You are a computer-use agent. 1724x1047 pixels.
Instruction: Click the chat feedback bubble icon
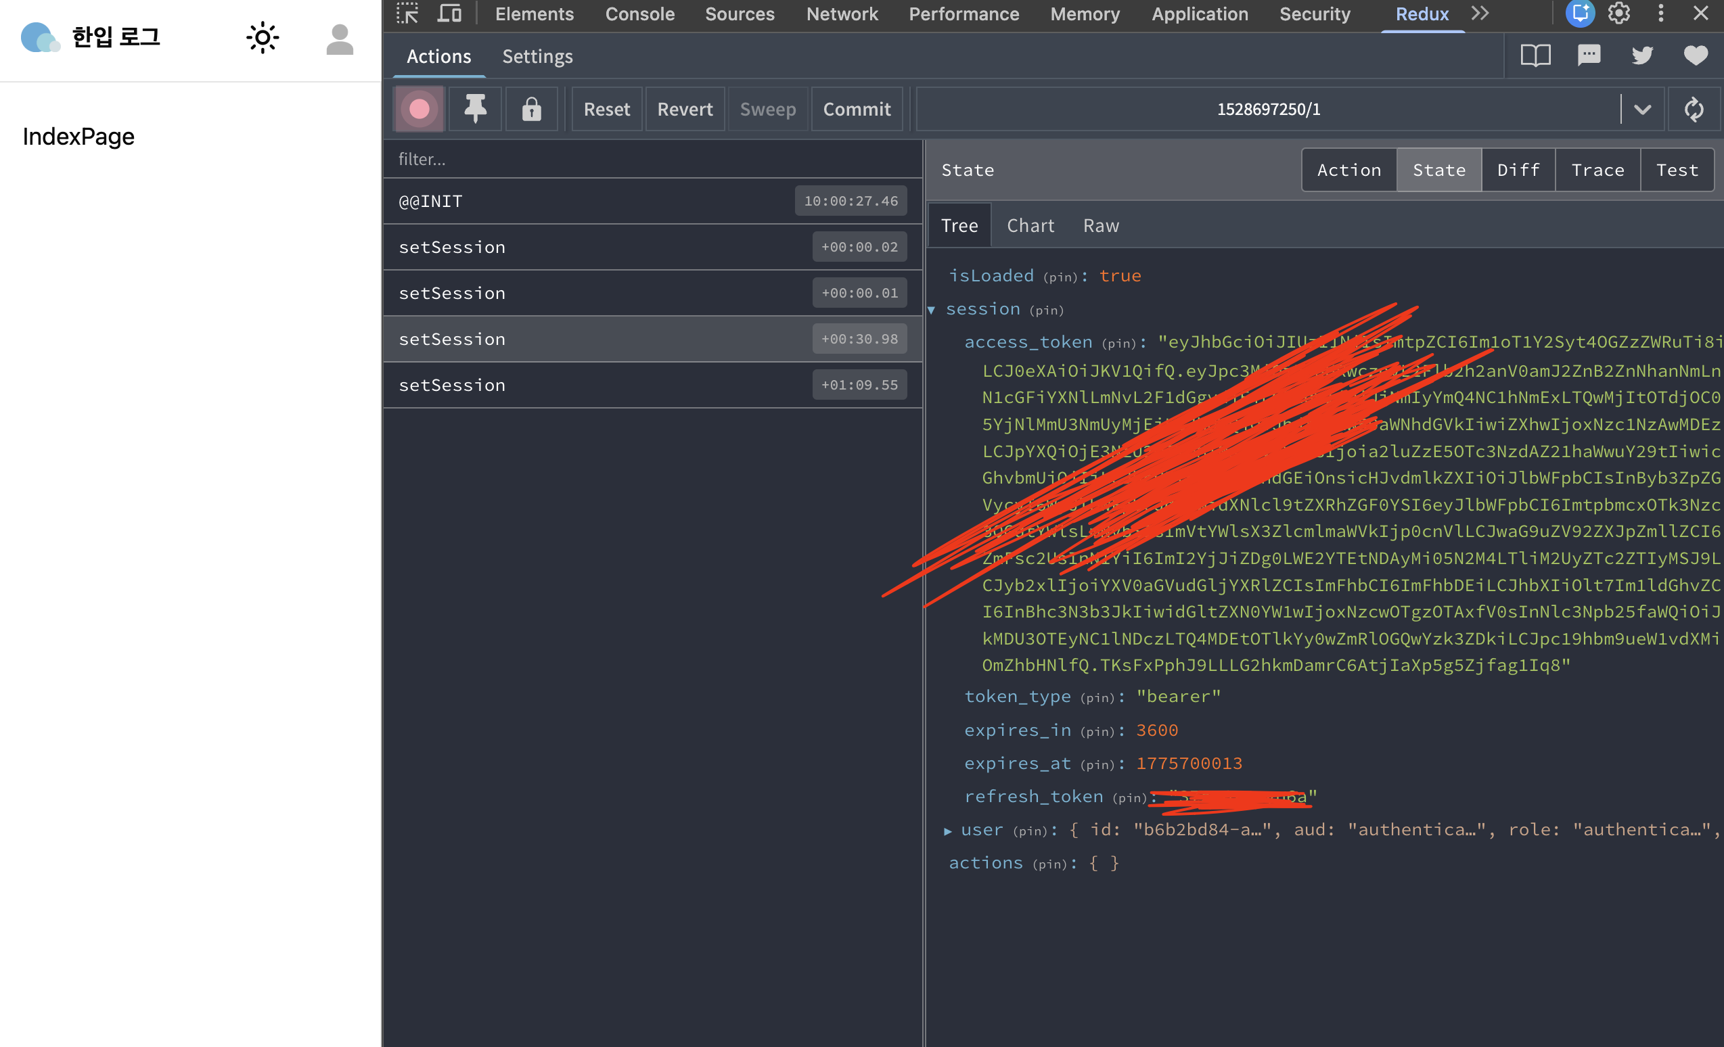pyautogui.click(x=1589, y=55)
